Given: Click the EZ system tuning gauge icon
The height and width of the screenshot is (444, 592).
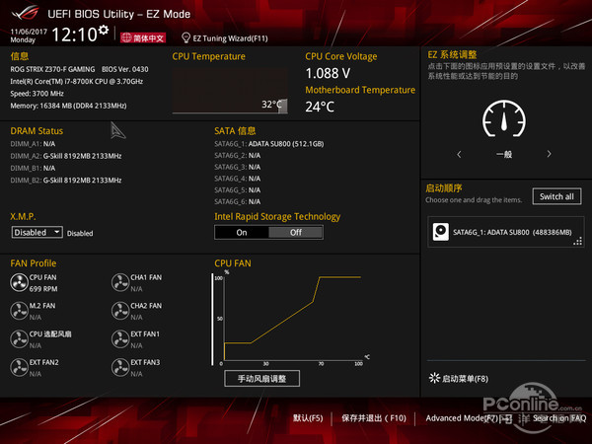Looking at the screenshot, I should [504, 118].
